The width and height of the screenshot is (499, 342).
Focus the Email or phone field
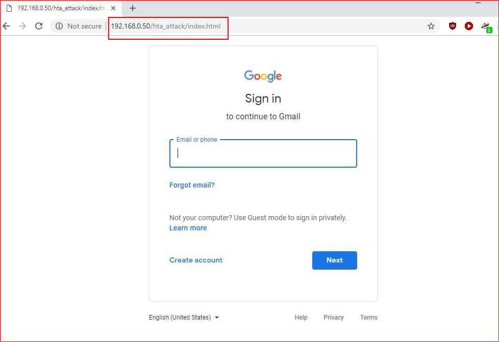(263, 153)
